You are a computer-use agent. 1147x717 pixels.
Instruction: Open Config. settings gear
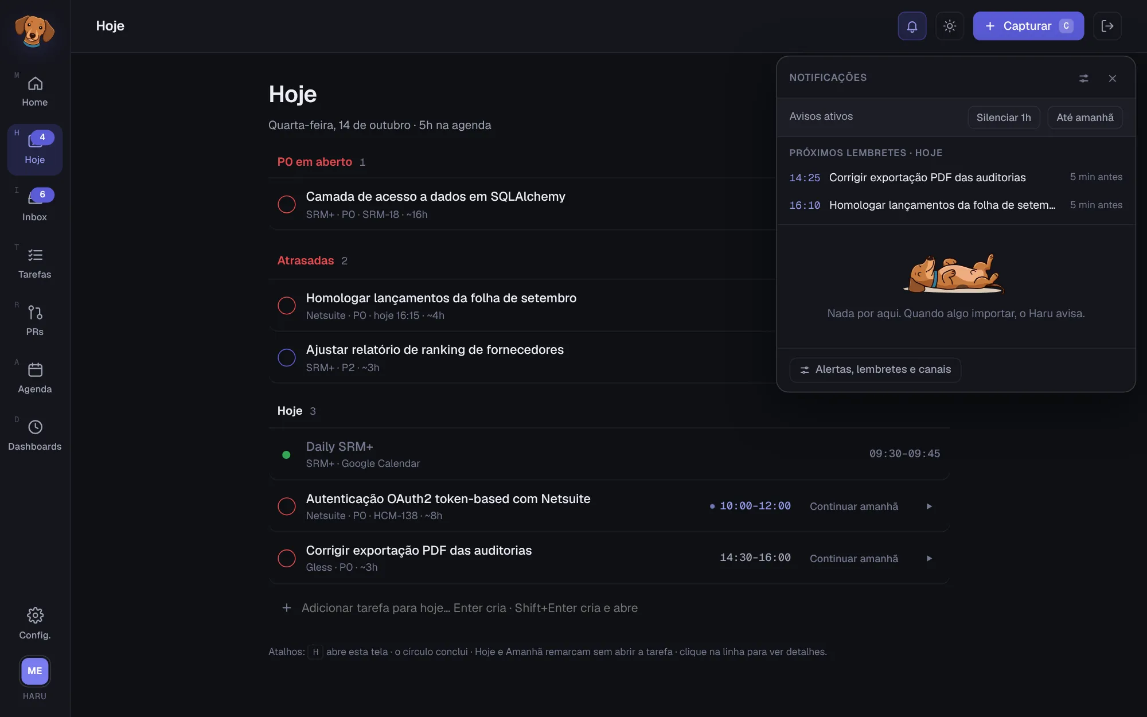(35, 624)
